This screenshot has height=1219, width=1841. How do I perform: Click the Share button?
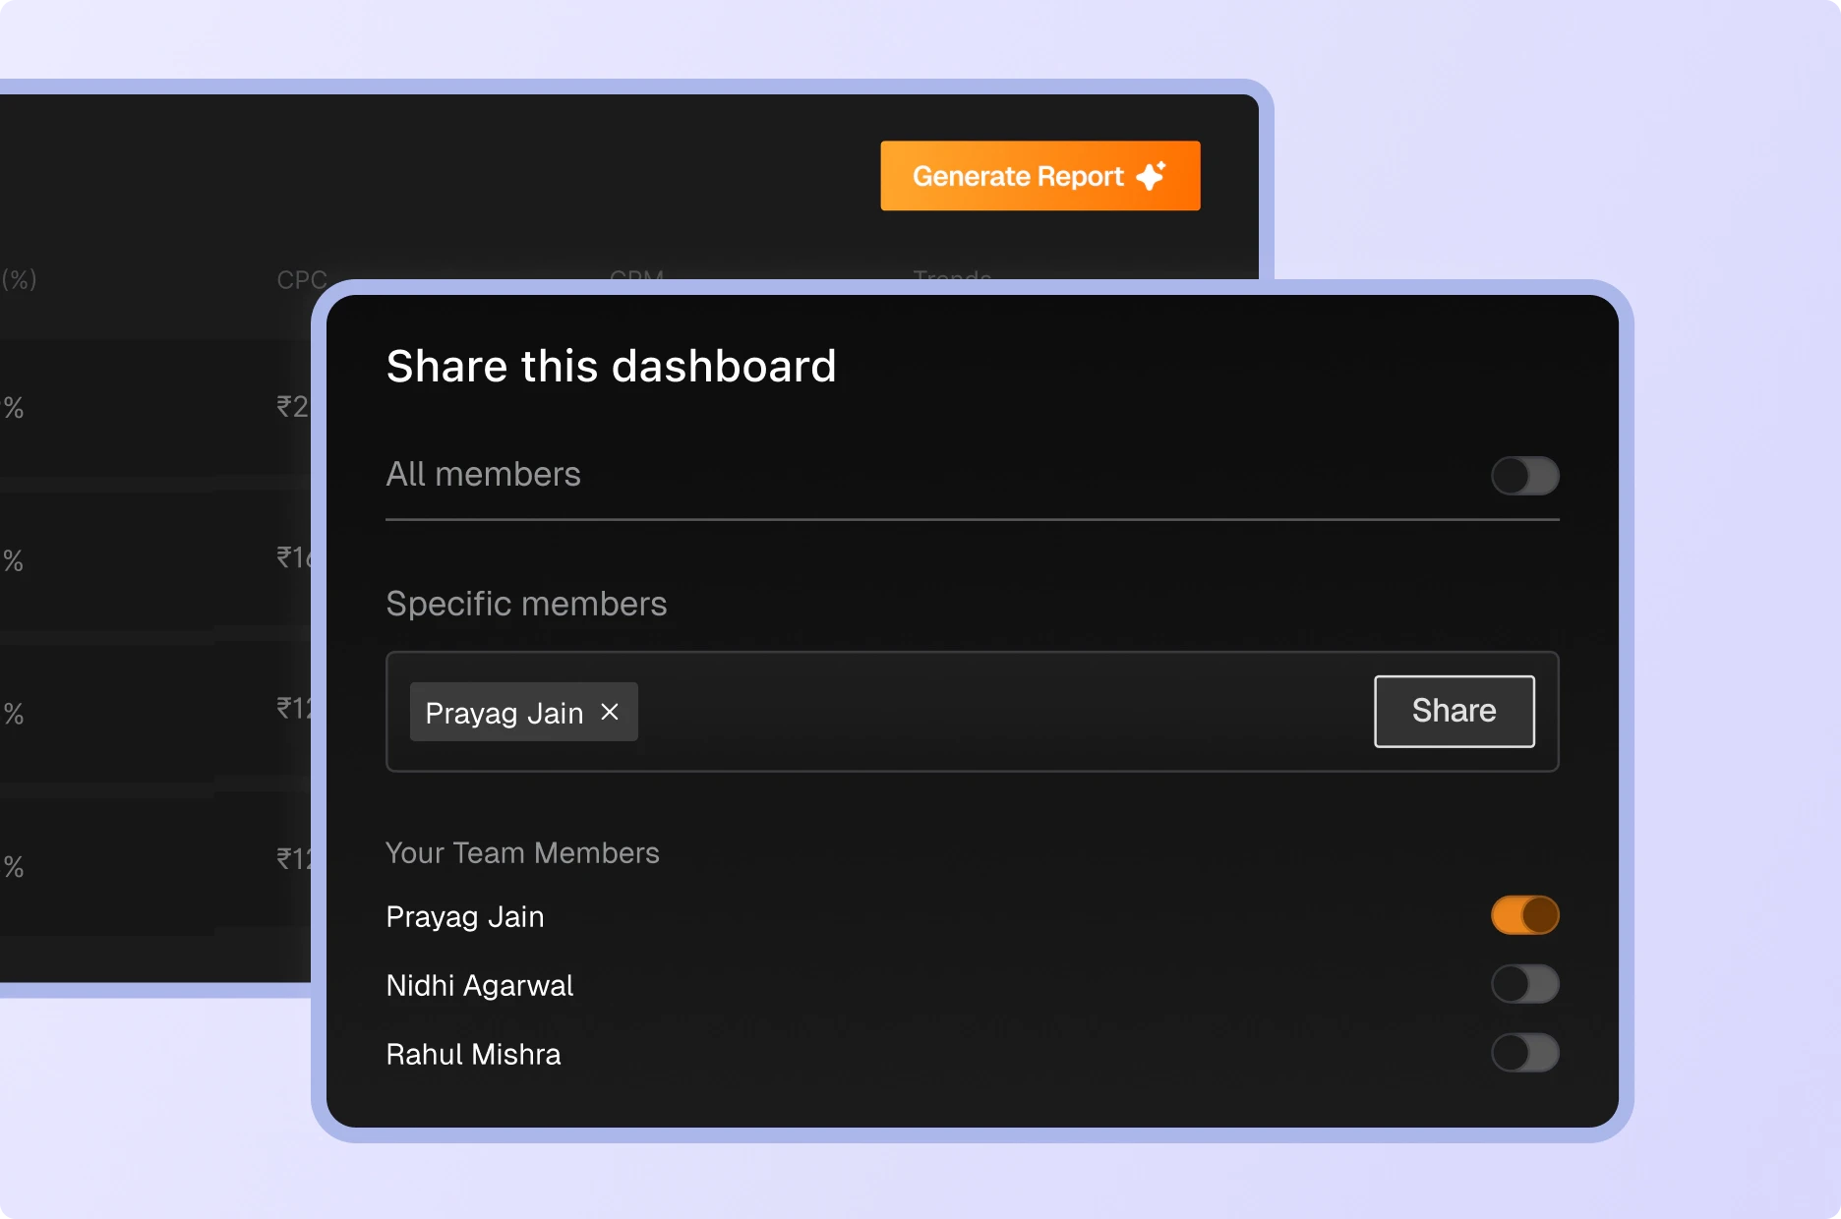tap(1454, 711)
